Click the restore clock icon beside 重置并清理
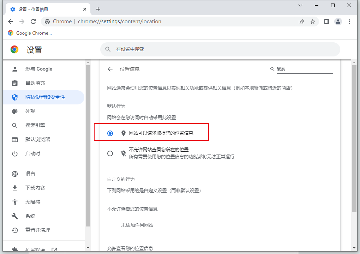 pos(15,230)
